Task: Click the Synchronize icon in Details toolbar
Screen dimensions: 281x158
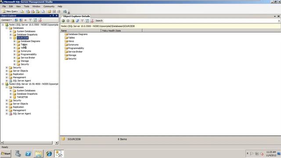Action: pos(77,21)
